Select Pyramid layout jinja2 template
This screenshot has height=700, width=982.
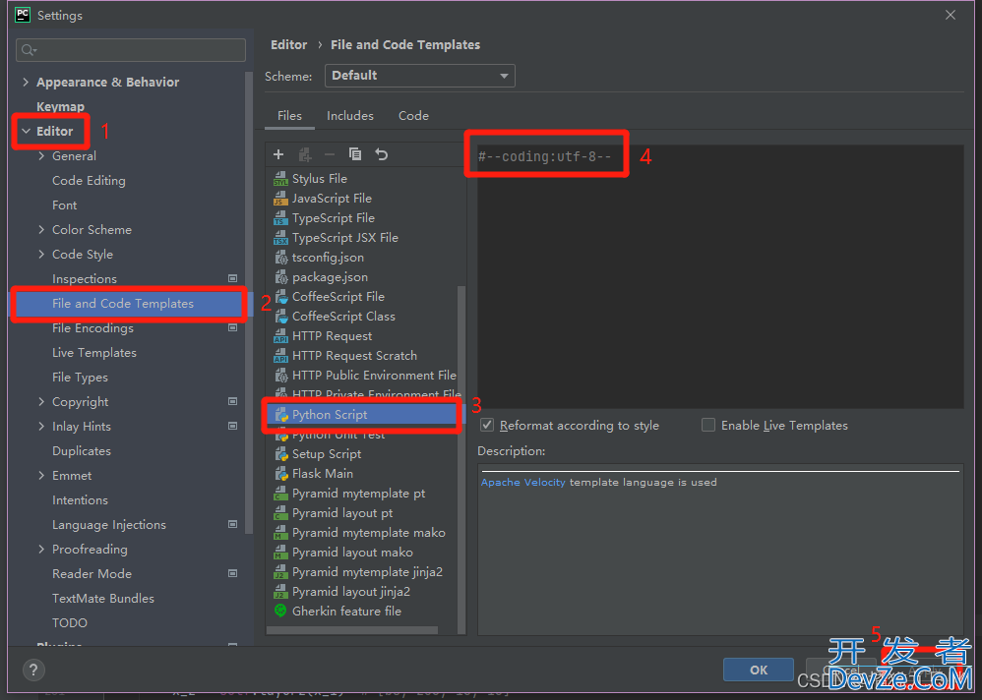click(x=350, y=592)
